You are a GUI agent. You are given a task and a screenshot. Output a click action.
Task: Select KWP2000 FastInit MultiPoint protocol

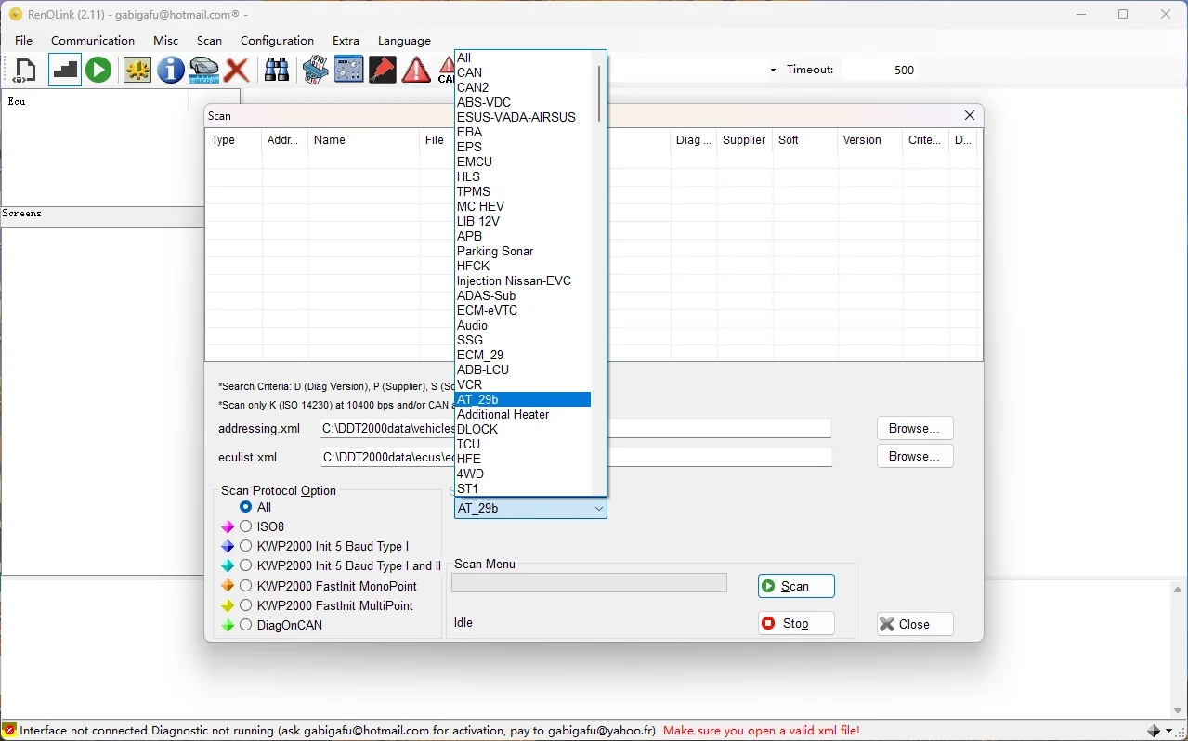click(245, 605)
